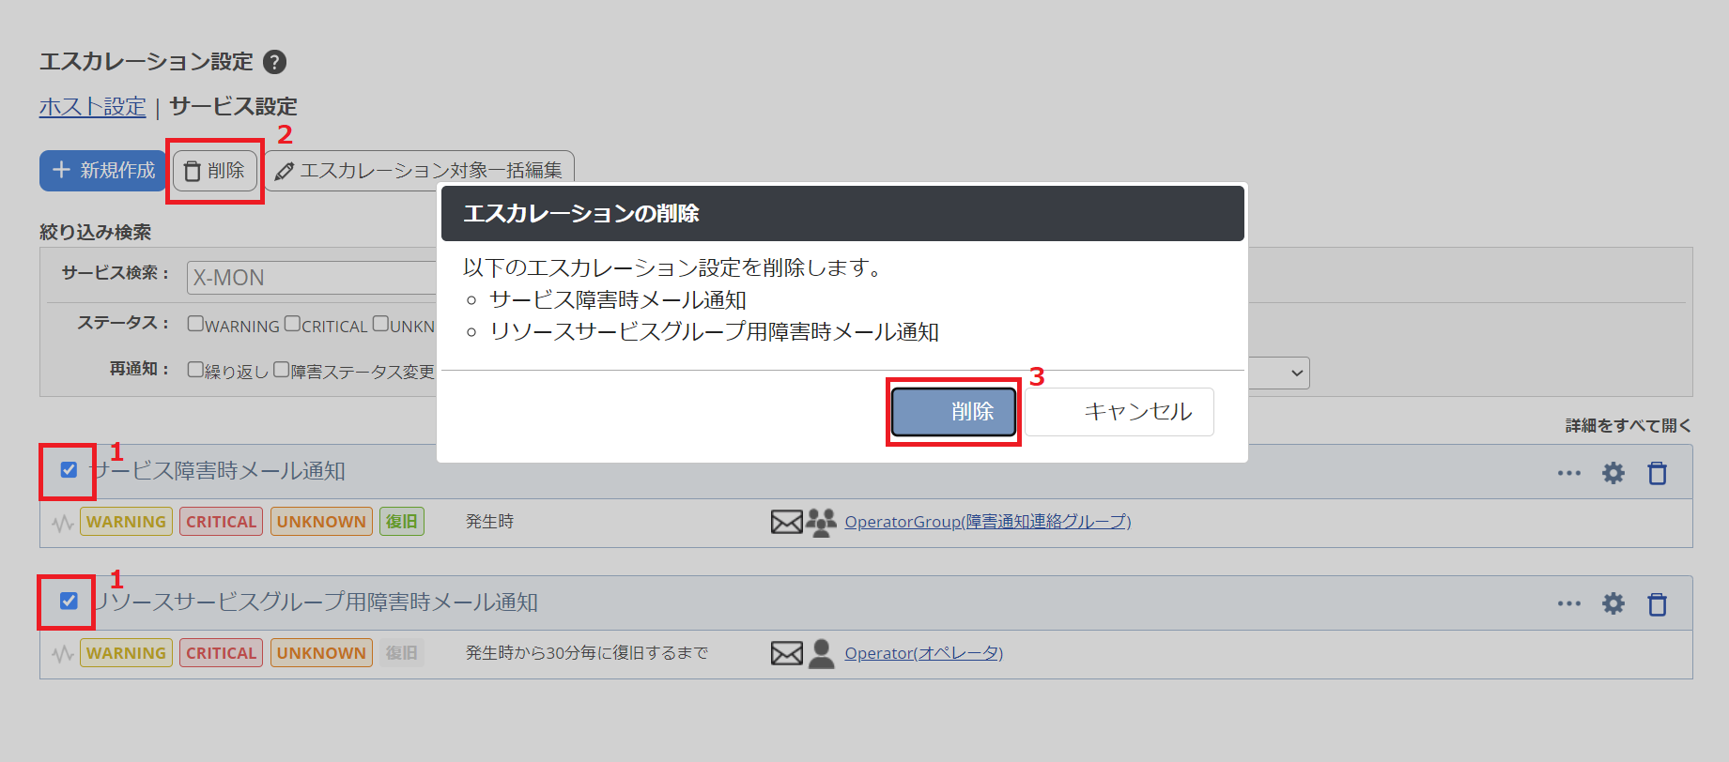1729x762 pixels.
Task: Open gear settings for サービス障害時メール通知
Action: tap(1613, 473)
